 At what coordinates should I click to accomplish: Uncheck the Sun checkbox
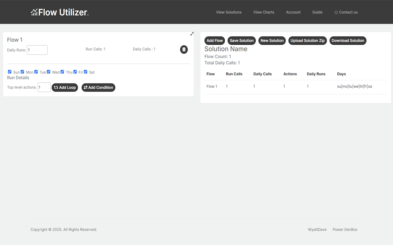coord(10,72)
